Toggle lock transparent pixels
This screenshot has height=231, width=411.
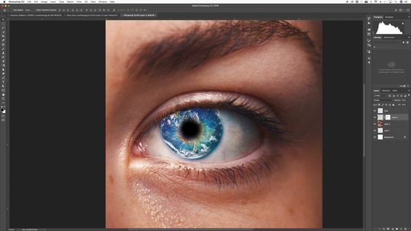380,105
